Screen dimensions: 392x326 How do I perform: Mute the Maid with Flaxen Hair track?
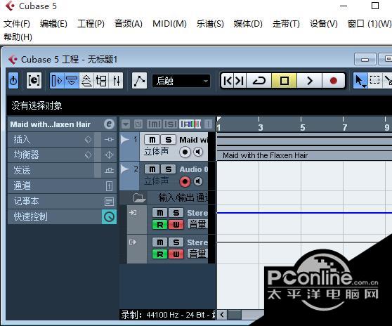[152, 140]
